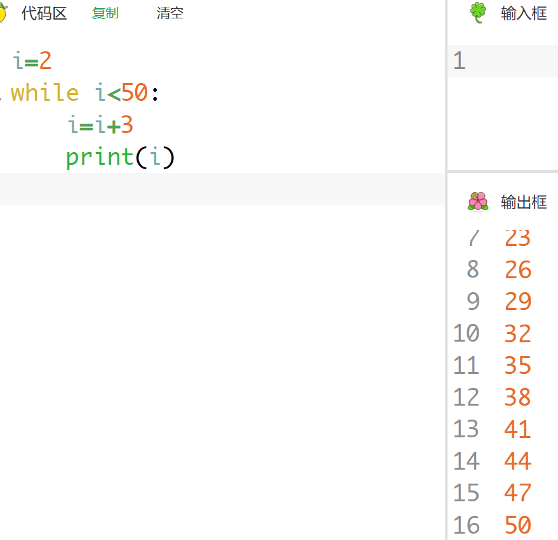Select the 代码区 panel title
The height and width of the screenshot is (540, 558).
[x=44, y=13]
